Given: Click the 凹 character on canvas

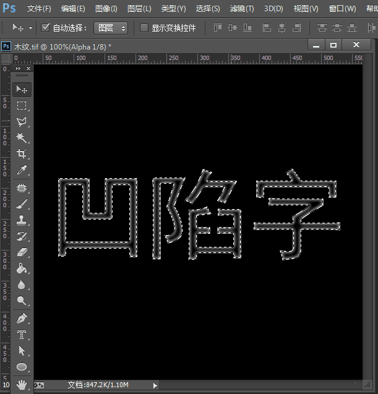Looking at the screenshot, I should [98, 217].
